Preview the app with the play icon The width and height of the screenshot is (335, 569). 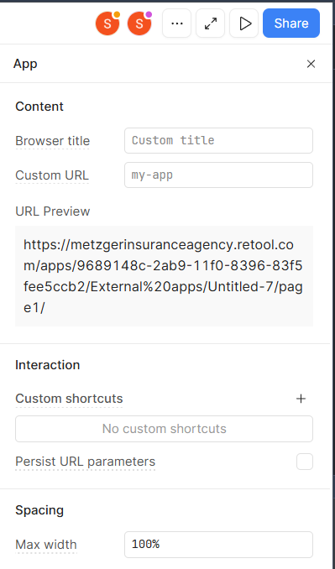click(243, 23)
